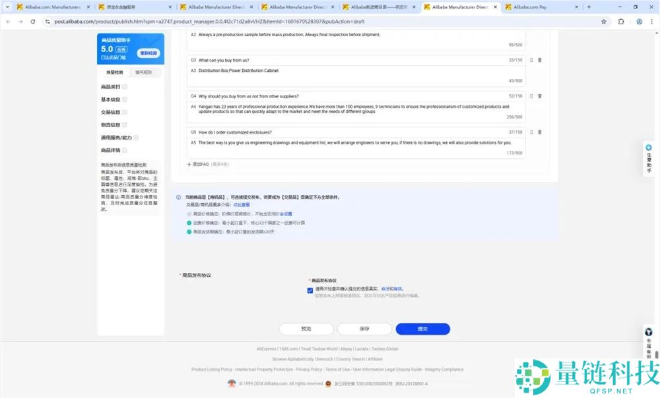Open the browser extensions icon
Screen dimensions: 660x398
click(620, 21)
